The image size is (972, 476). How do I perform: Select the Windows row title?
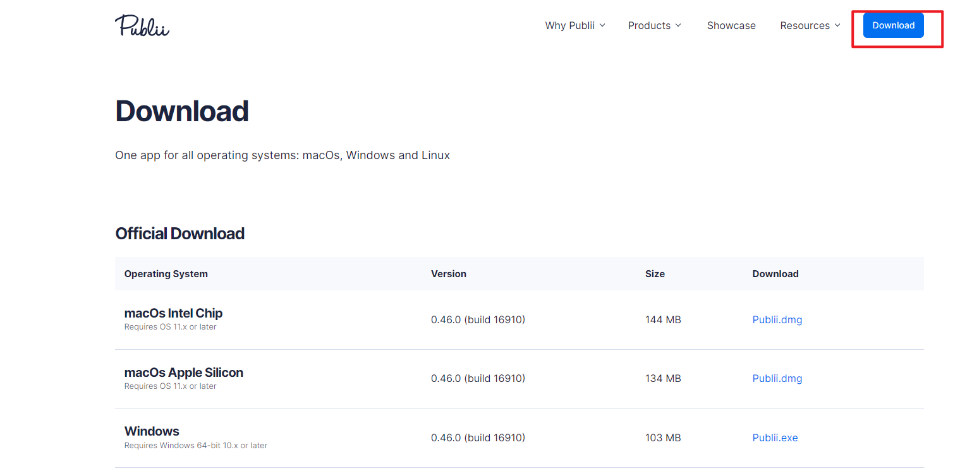[x=152, y=431]
